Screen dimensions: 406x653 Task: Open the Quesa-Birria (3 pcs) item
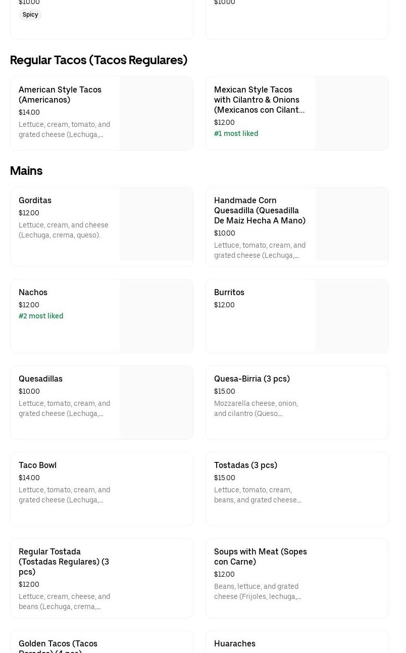[252, 379]
